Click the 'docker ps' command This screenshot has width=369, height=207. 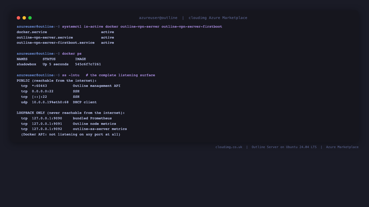[x=72, y=54]
